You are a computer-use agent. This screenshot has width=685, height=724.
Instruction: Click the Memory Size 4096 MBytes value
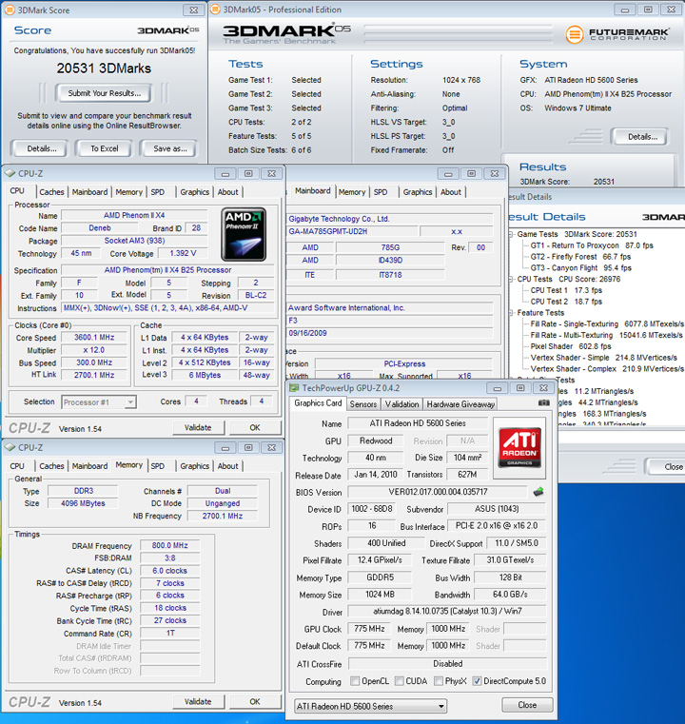(x=83, y=503)
